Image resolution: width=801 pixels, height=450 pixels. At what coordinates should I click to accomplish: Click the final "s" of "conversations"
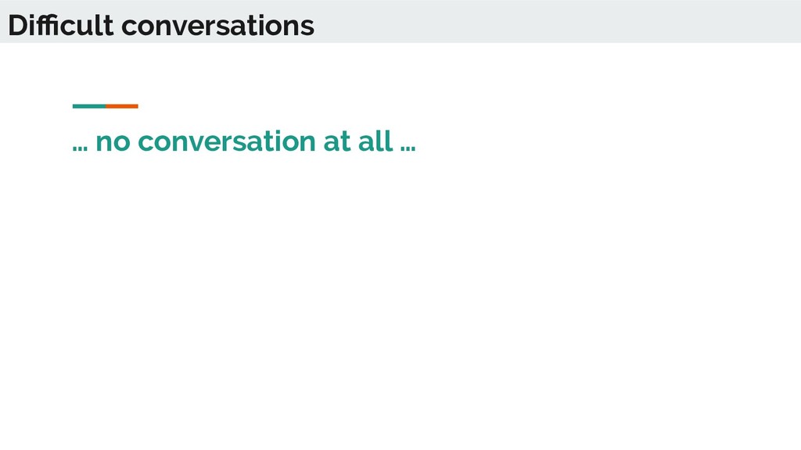pyautogui.click(x=307, y=29)
